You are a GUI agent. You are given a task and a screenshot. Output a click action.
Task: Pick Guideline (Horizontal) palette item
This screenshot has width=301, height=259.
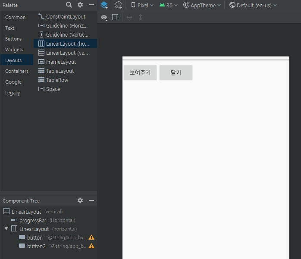click(x=65, y=26)
